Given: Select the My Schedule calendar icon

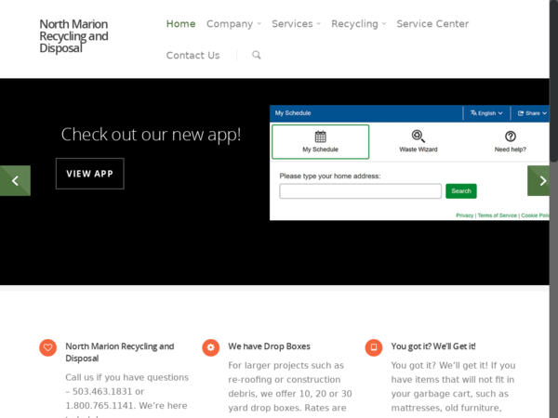Looking at the screenshot, I should (320, 137).
